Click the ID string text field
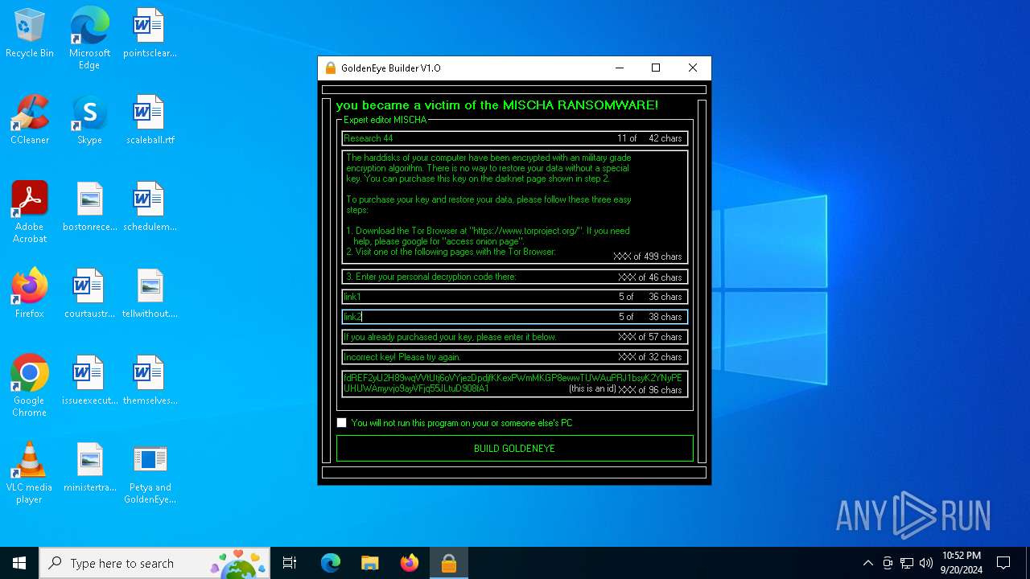The height and width of the screenshot is (579, 1030). (x=515, y=384)
